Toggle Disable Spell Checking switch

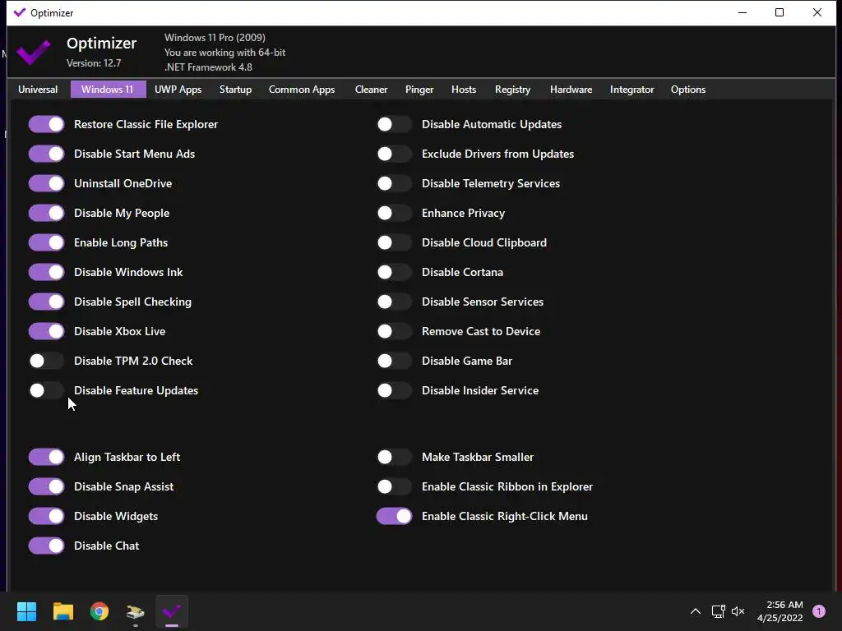(x=46, y=301)
